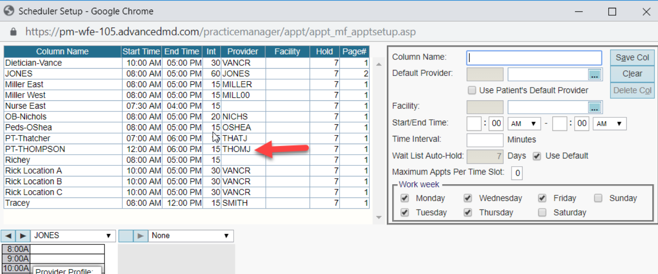Click the arrow button left of None dropdown
658x274 pixels.
click(140, 236)
